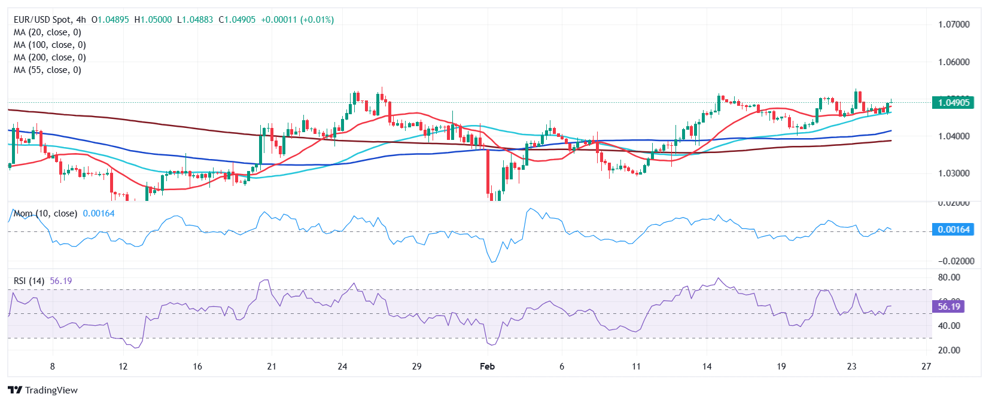Select the MA (55, close, 0) indicator label
Viewport: 989px width, 403px height.
click(47, 70)
